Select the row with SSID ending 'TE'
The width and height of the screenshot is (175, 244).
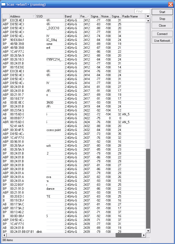coord(74,197)
